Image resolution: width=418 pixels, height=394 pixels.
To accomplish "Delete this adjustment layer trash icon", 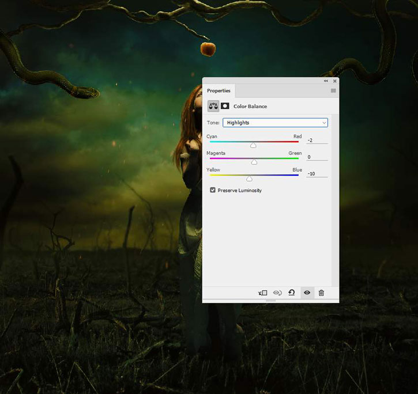I will (321, 293).
